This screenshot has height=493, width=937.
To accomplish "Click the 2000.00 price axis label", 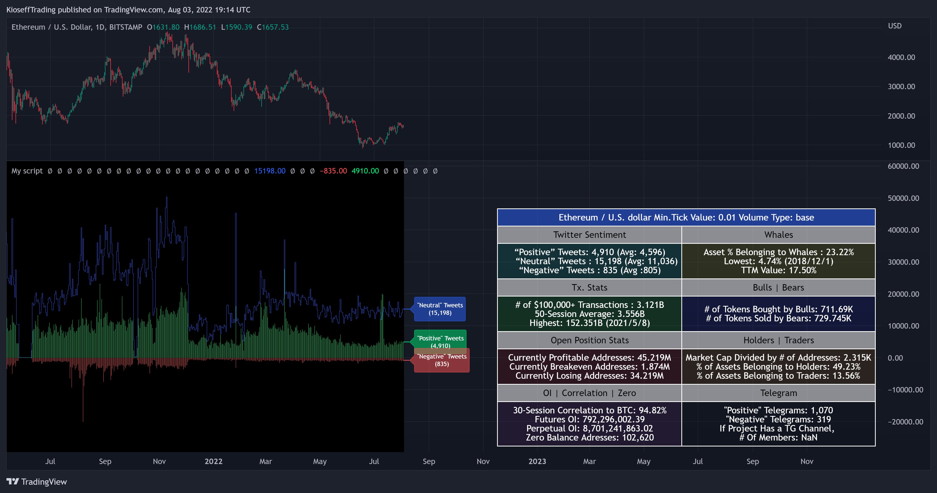I will click(901, 116).
